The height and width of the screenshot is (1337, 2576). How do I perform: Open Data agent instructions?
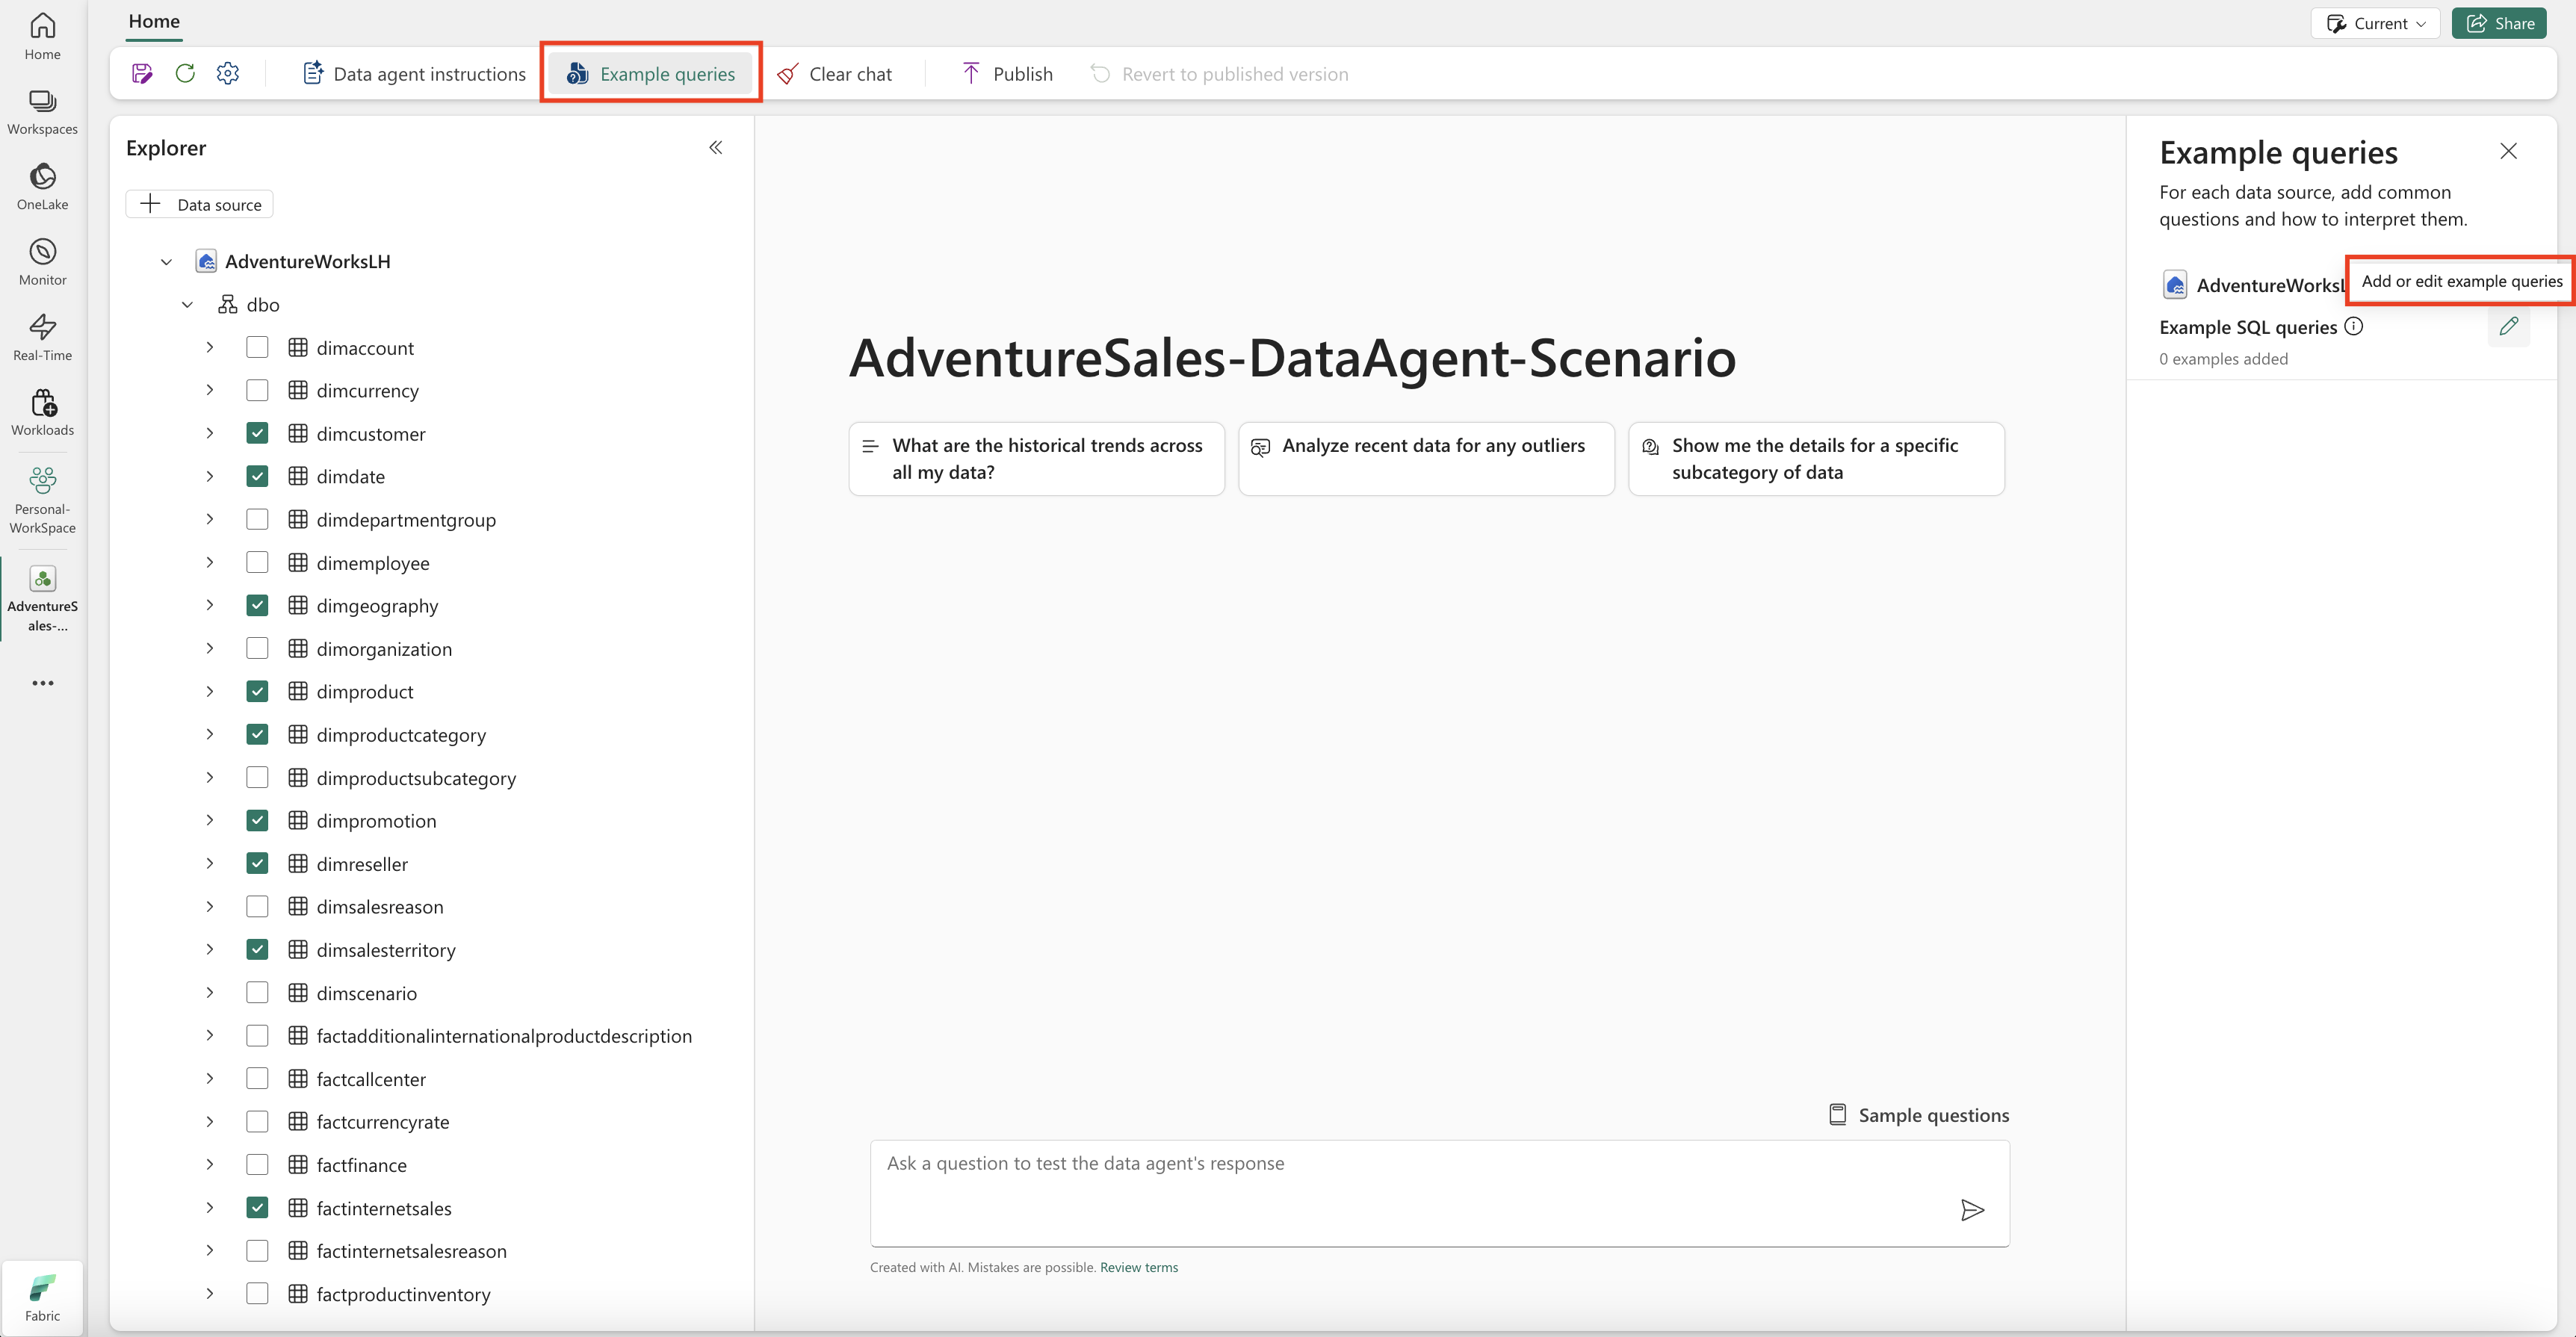[414, 73]
